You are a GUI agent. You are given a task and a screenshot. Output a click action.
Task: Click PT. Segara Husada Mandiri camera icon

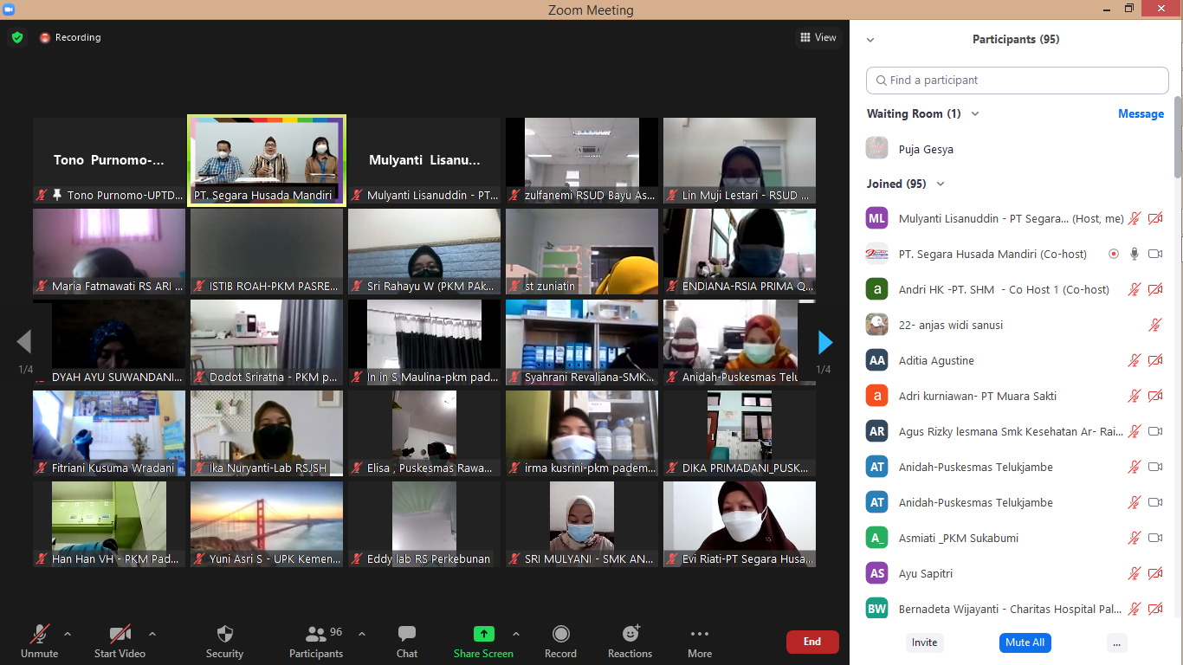pos(1155,254)
